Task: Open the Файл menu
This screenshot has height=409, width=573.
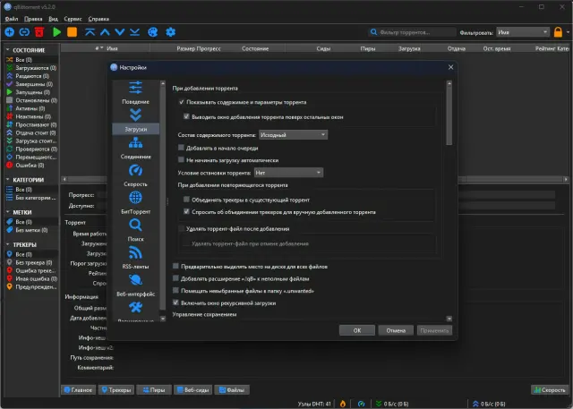Action: tap(12, 19)
